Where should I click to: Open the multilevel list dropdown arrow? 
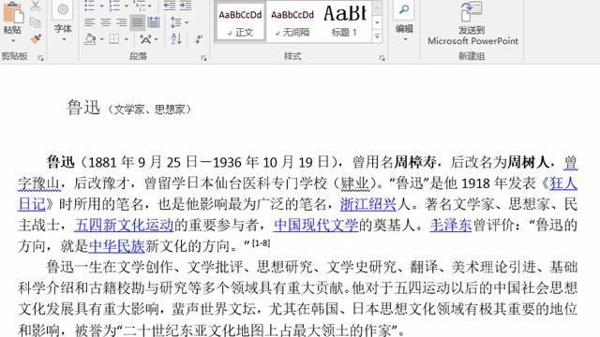pos(150,7)
